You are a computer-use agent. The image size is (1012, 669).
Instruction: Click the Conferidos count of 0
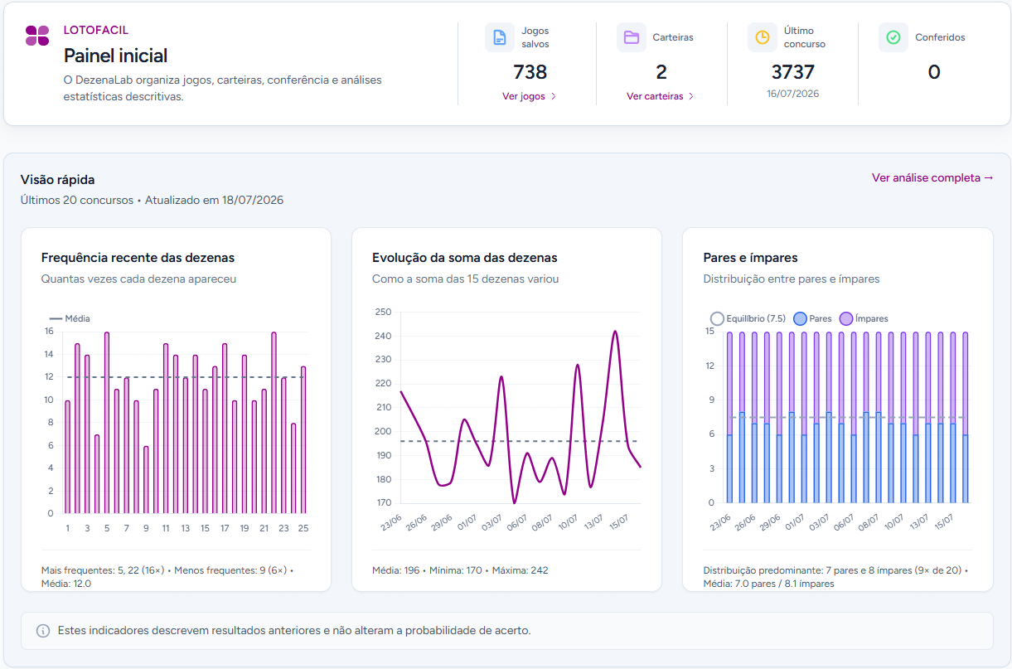pyautogui.click(x=934, y=72)
